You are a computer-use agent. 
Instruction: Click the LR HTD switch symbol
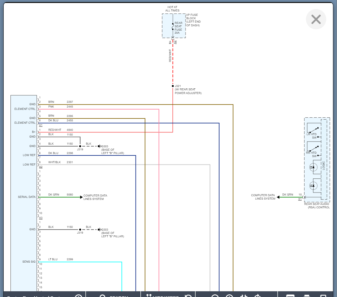[x=313, y=129]
